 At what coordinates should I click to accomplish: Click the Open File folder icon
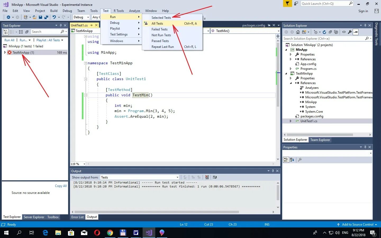pyautogui.click(x=35, y=17)
